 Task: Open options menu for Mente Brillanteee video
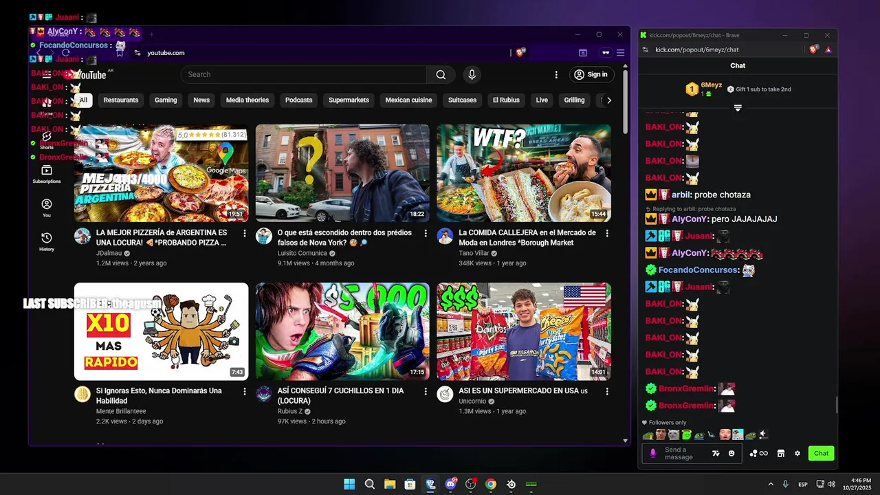click(244, 391)
